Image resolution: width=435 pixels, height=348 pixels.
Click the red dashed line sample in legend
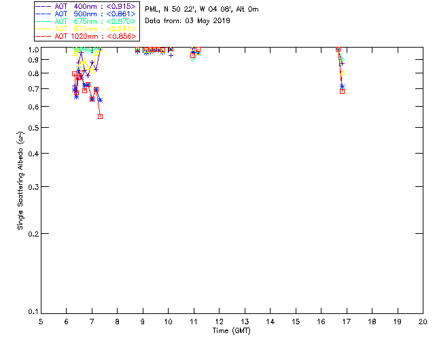[43, 36]
